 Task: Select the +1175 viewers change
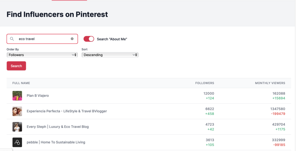click(x=280, y=129)
